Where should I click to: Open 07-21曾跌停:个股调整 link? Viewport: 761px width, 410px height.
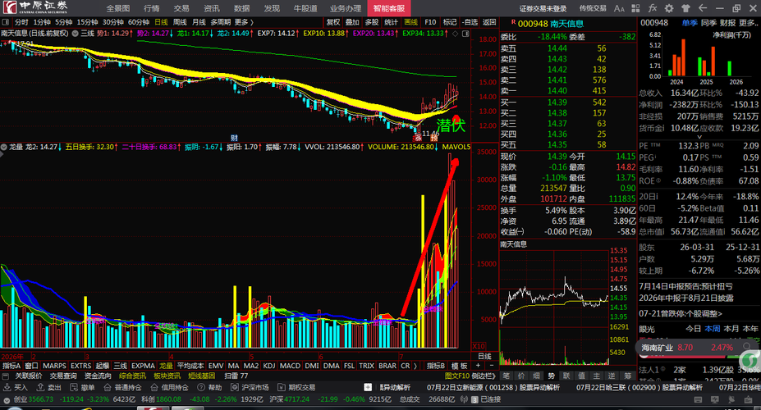681,313
